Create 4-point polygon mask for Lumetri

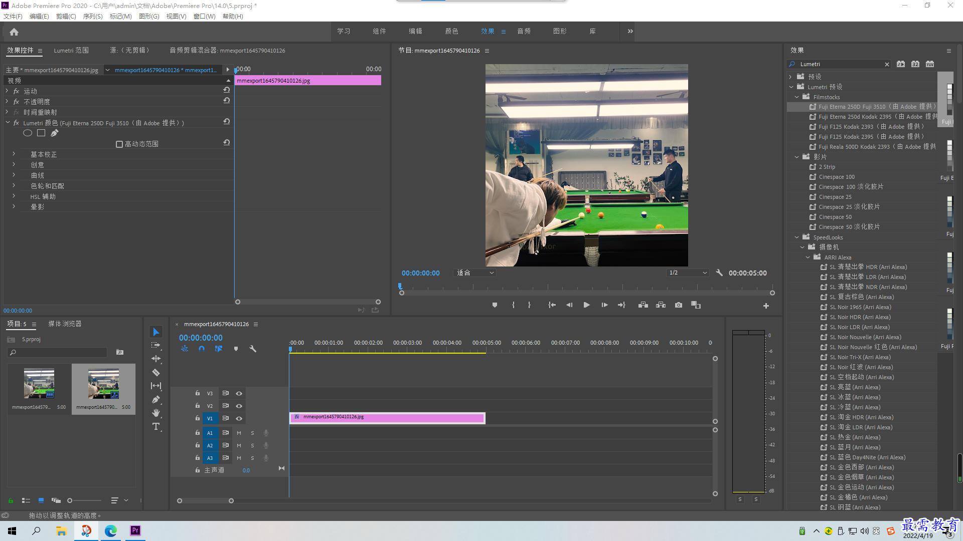click(41, 133)
